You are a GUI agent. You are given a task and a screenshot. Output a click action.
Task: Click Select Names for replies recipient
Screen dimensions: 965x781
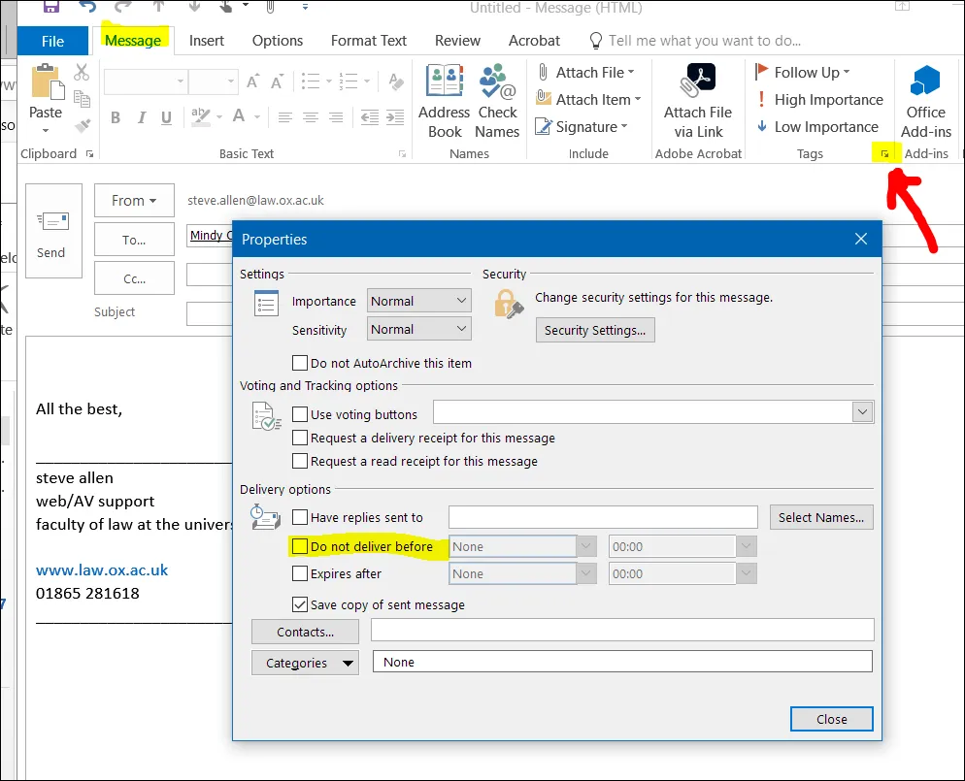pos(820,516)
